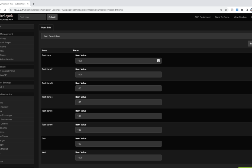This screenshot has width=252, height=168.
Task: Open View Module in top navigation
Action: (x=240, y=17)
